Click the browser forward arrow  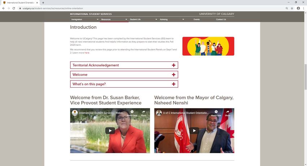(x=8, y=8)
